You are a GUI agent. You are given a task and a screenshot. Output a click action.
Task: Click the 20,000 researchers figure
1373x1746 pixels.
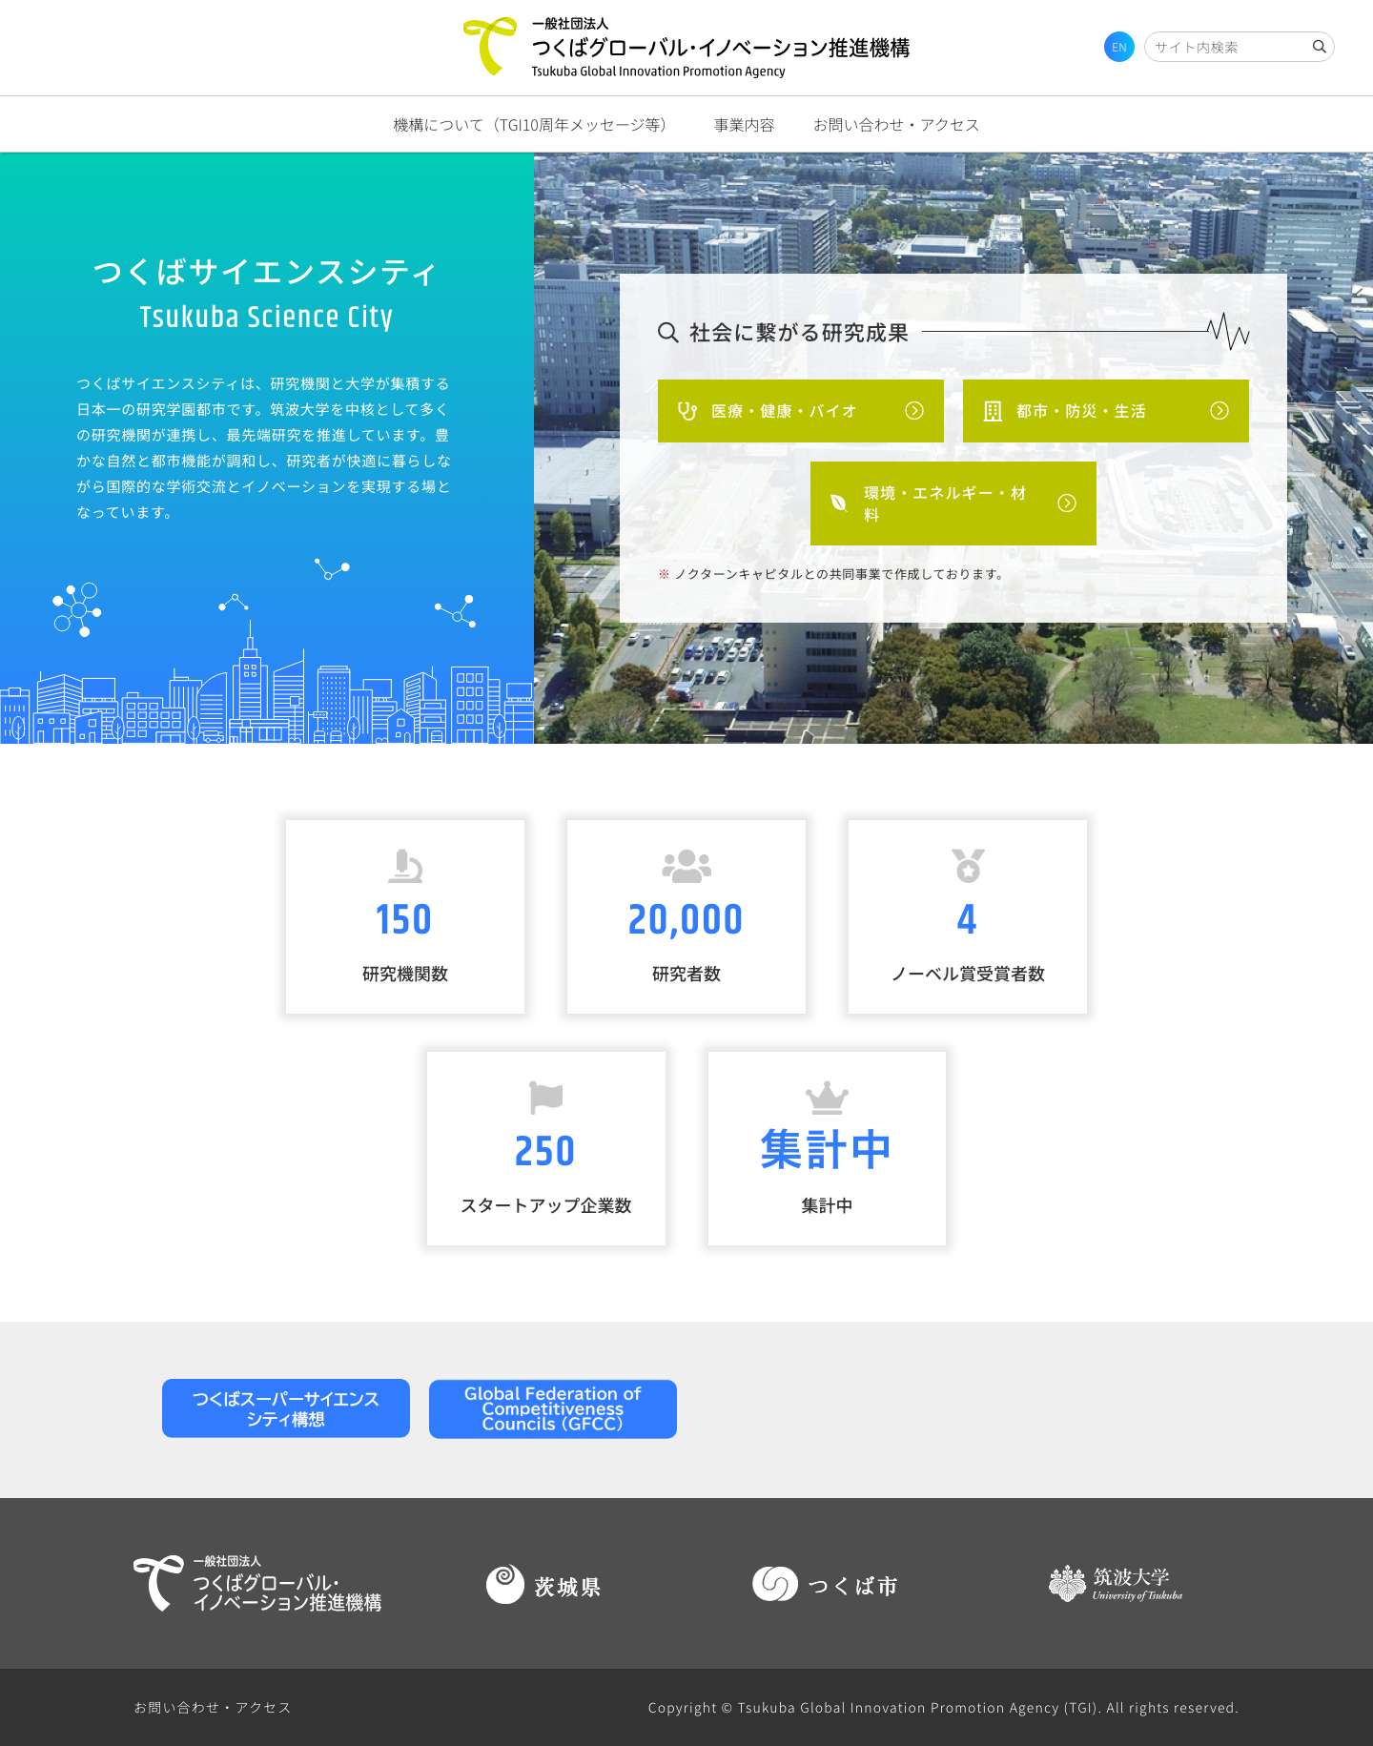[x=686, y=920]
